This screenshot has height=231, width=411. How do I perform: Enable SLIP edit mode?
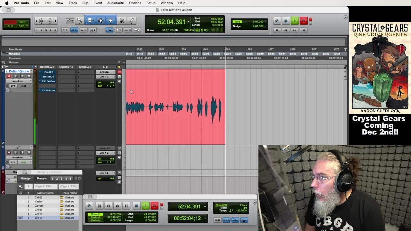point(10,26)
